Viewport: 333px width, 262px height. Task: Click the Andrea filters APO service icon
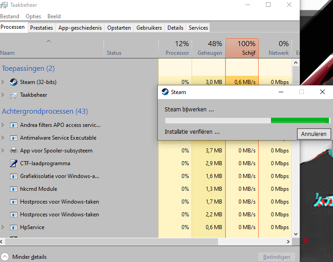(14, 125)
